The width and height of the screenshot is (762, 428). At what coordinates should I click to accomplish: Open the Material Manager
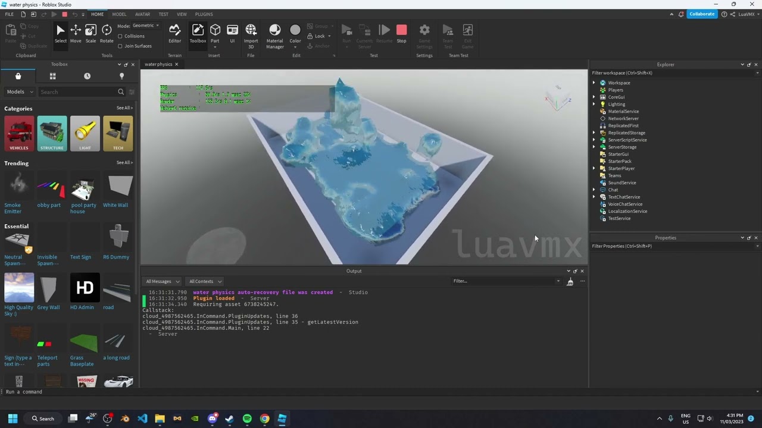pos(274,36)
